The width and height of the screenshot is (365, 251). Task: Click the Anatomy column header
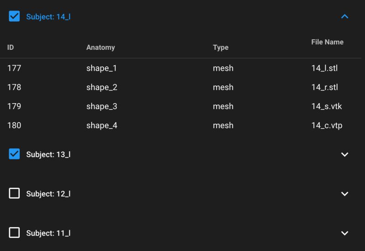(x=100, y=47)
